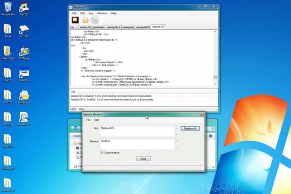This screenshot has height=194, width=291.
Task: Click the Replace field scroll down arrow
Action: [x=176, y=147]
